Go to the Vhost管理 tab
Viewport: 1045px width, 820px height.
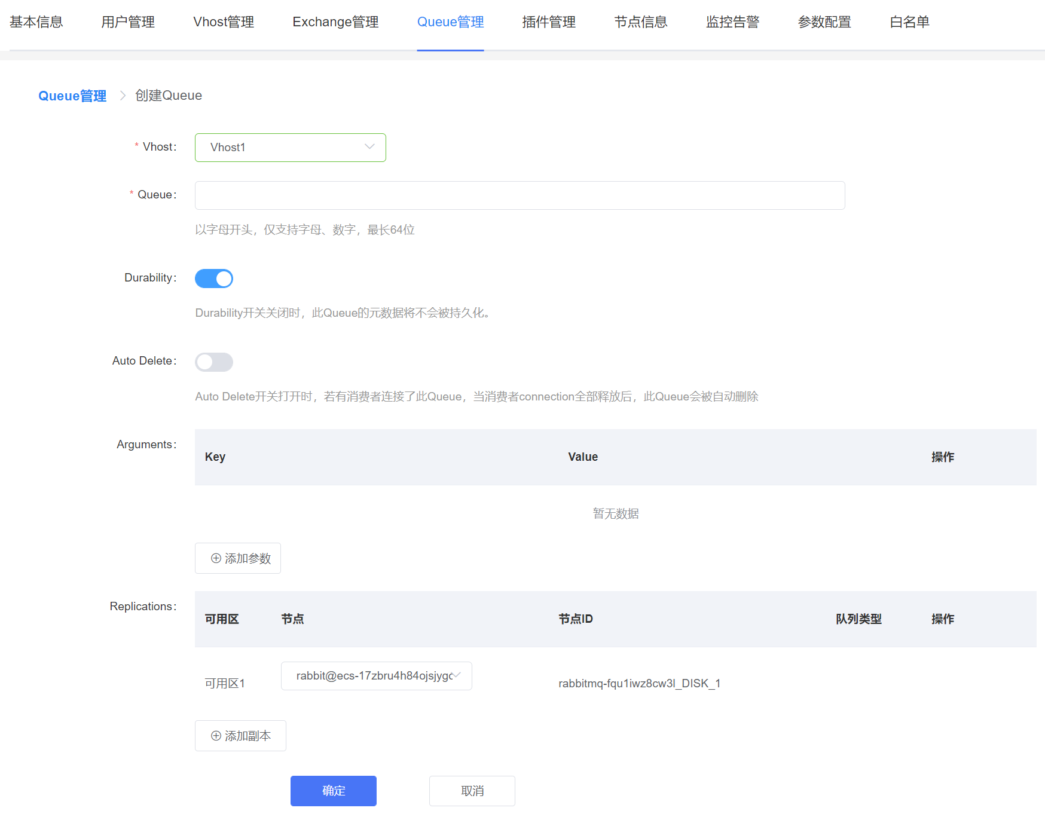pos(224,22)
